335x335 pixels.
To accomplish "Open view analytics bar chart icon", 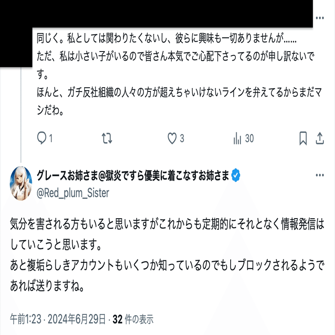I will coord(237,138).
